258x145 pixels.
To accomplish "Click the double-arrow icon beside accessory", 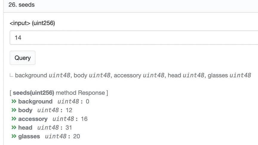I will [x=13, y=119].
